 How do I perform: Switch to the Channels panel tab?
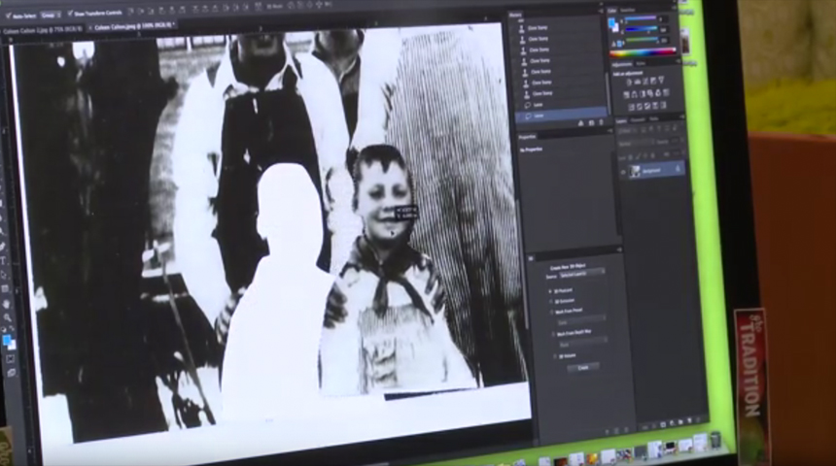[638, 119]
